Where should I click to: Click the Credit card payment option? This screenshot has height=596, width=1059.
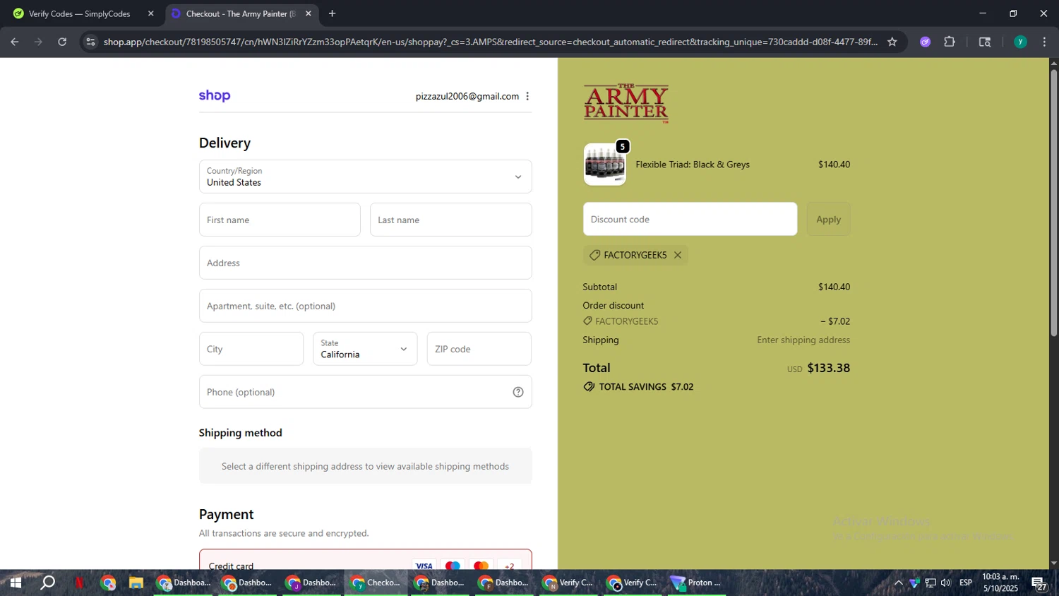(365, 561)
